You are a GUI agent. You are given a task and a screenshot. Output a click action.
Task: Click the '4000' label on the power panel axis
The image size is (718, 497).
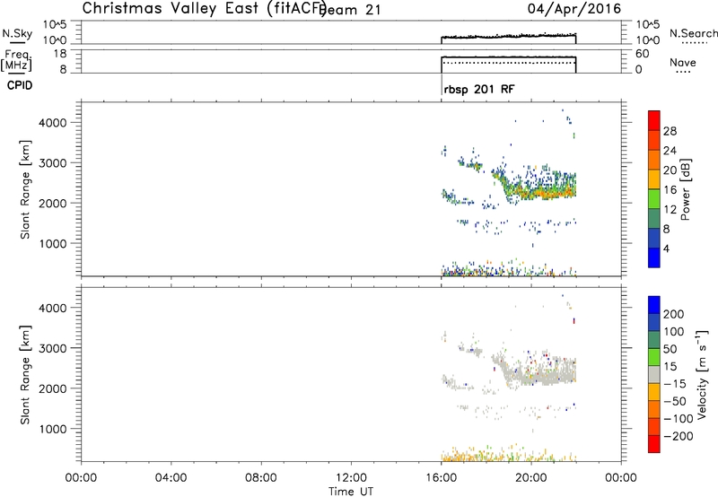53,123
